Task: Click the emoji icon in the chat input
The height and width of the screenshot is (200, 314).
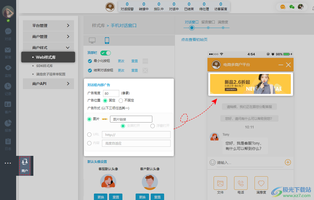Action: pyautogui.click(x=212, y=162)
